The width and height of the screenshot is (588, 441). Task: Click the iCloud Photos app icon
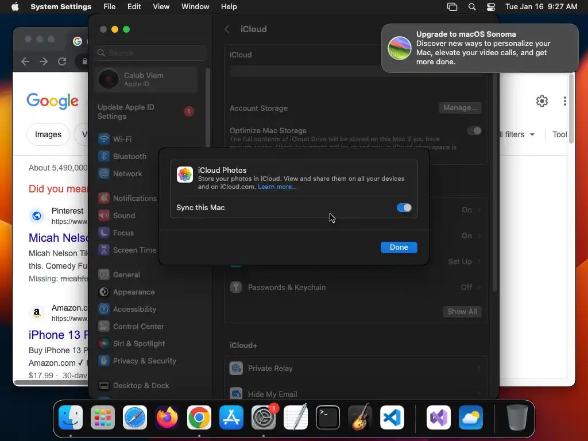click(x=185, y=175)
